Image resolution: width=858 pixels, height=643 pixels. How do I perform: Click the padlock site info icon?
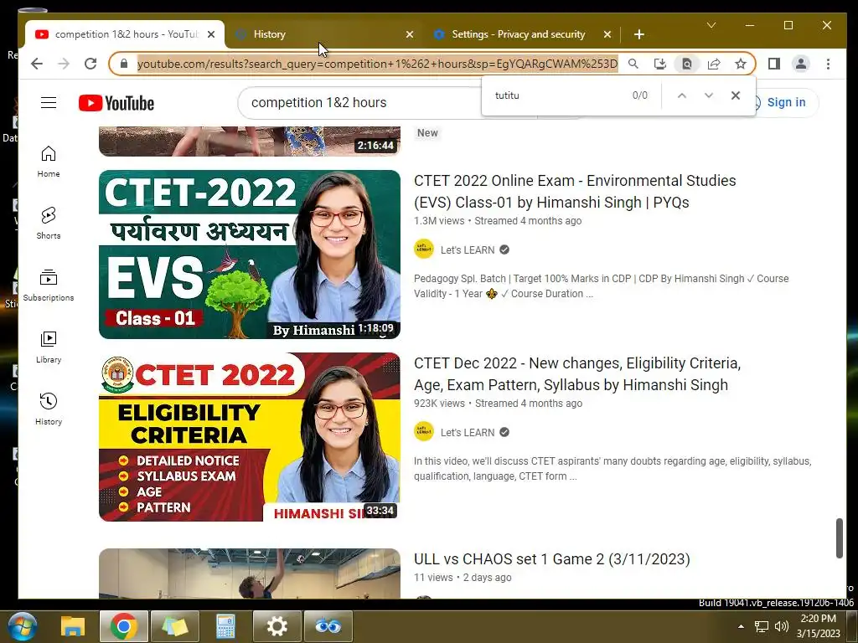point(124,64)
